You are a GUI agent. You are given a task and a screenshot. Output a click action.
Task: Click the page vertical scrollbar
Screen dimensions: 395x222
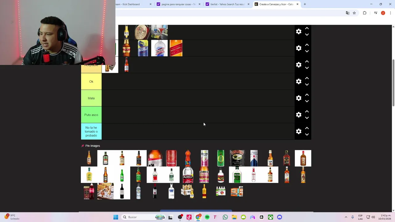pyautogui.click(x=393, y=83)
